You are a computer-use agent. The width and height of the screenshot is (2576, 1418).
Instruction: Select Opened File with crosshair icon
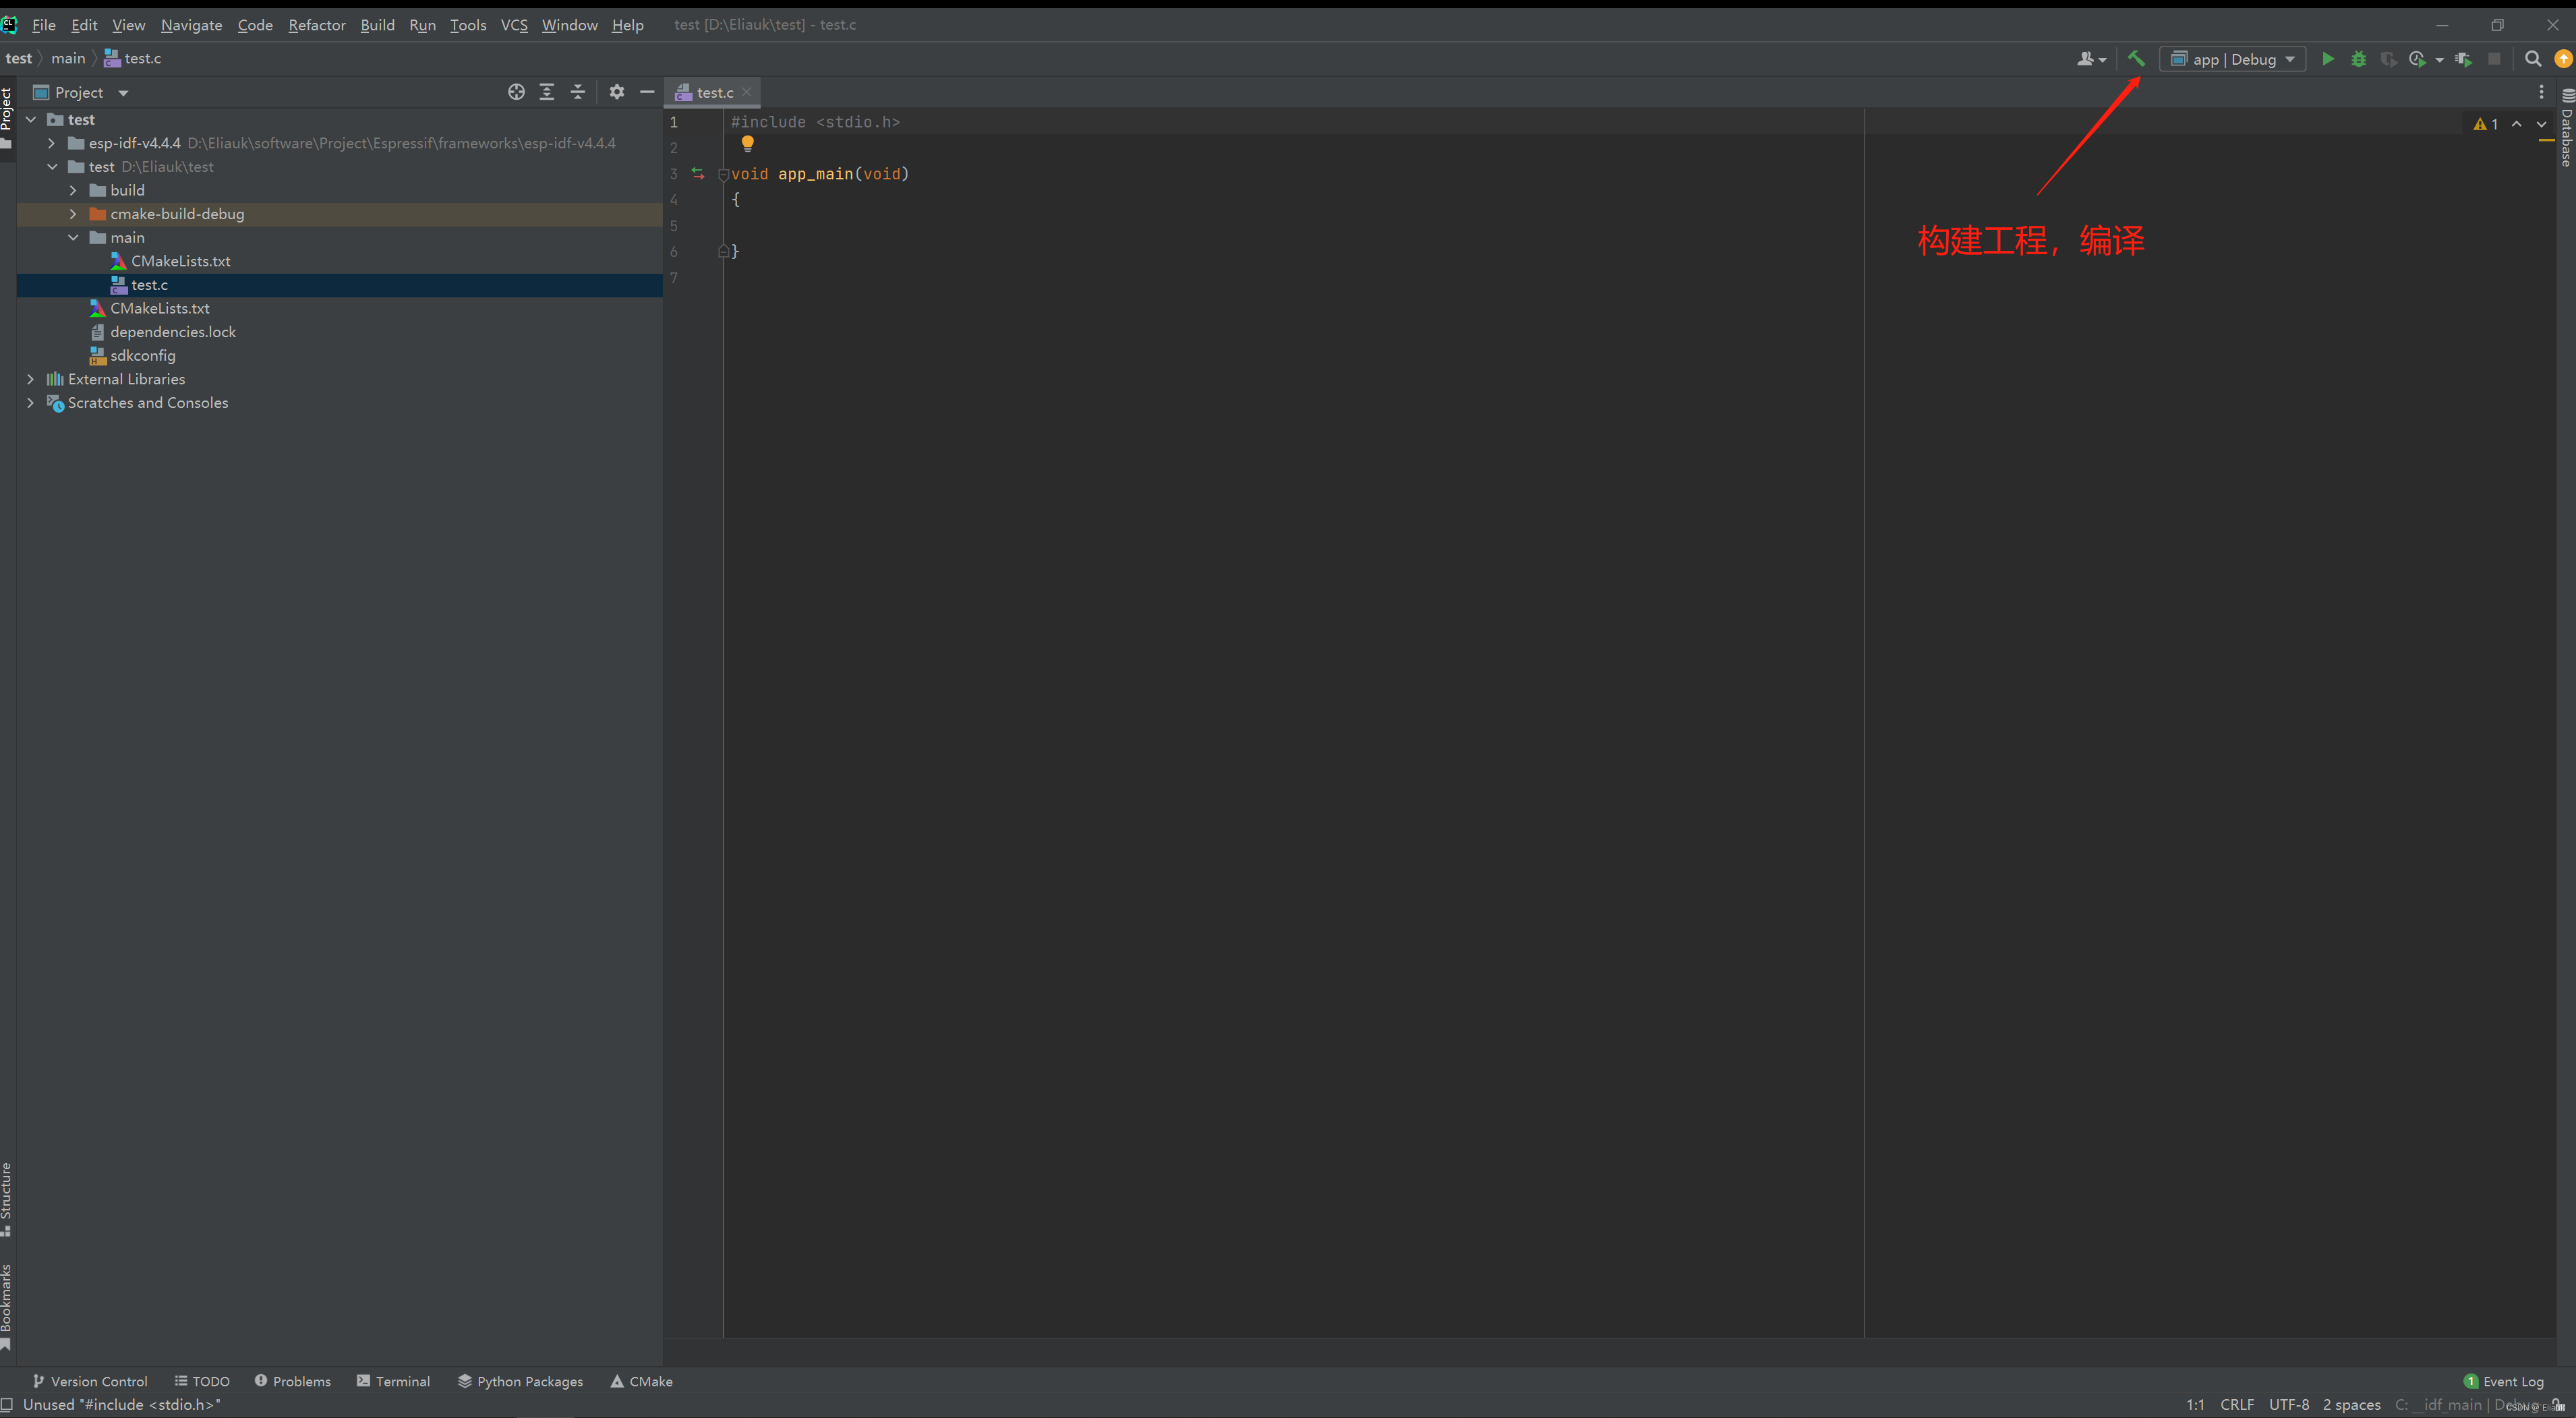click(516, 92)
